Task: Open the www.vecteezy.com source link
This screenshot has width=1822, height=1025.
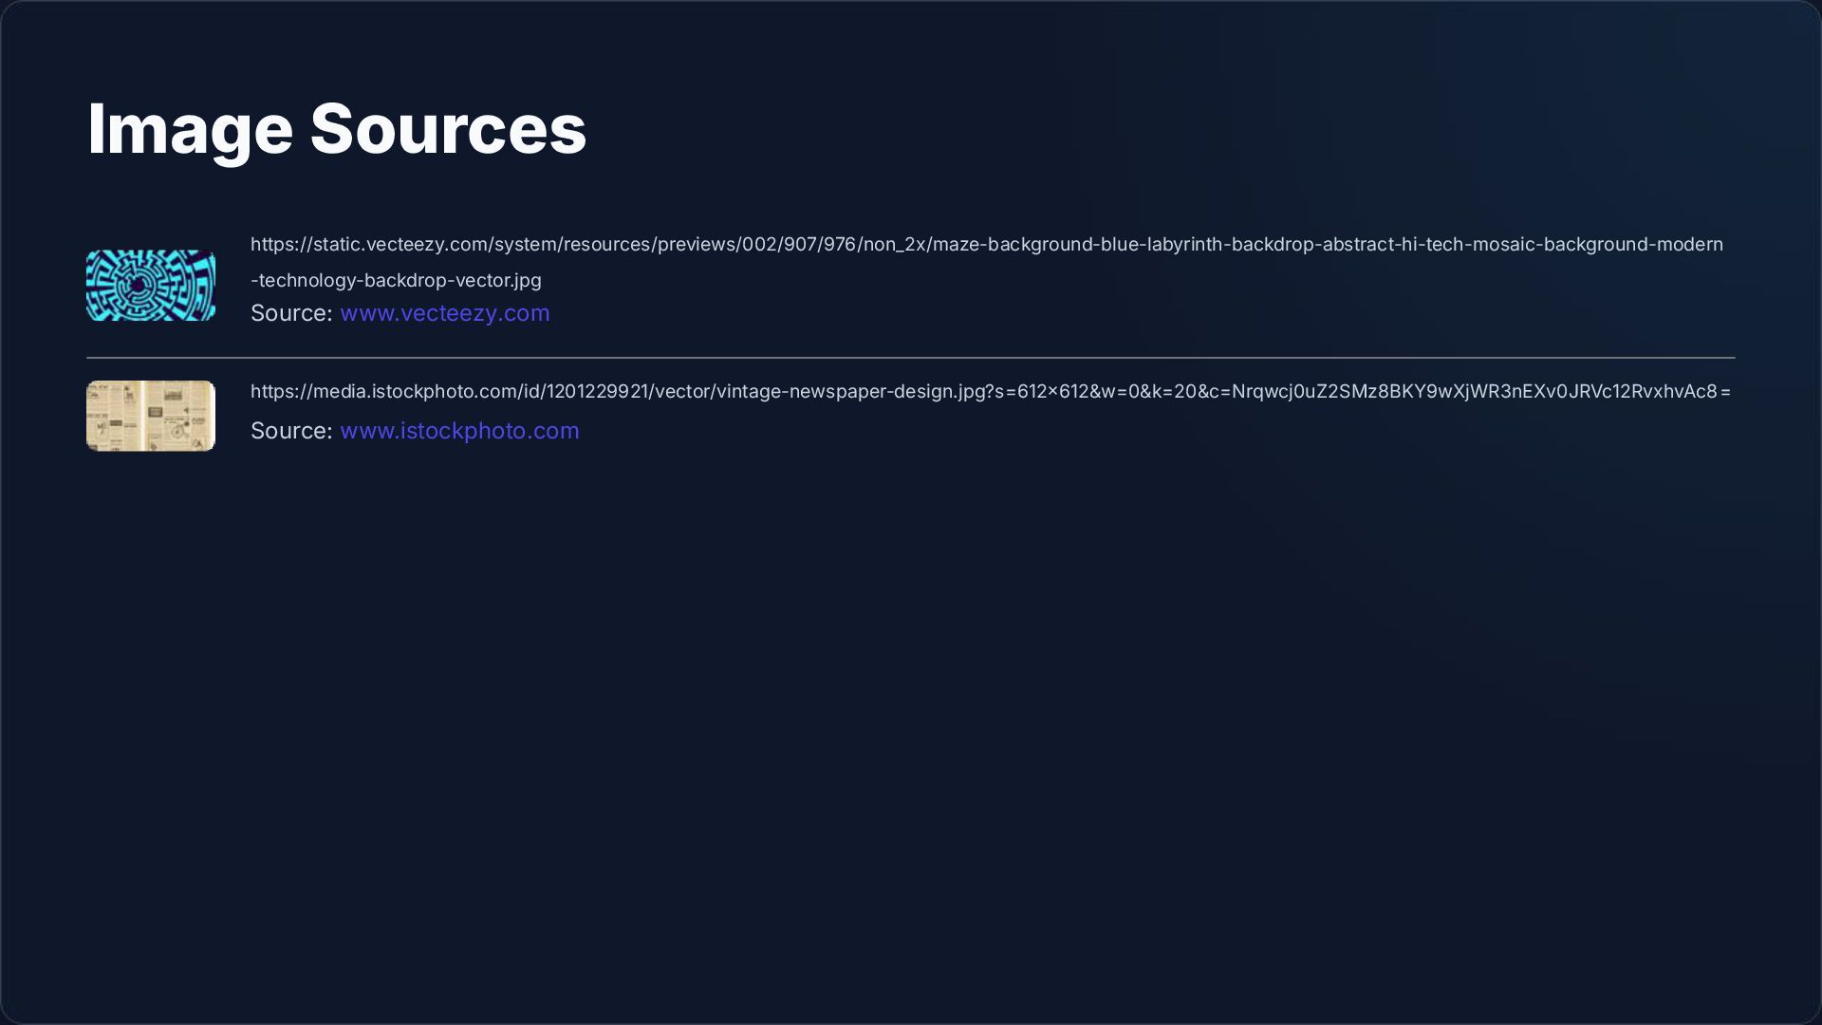Action: click(x=444, y=313)
